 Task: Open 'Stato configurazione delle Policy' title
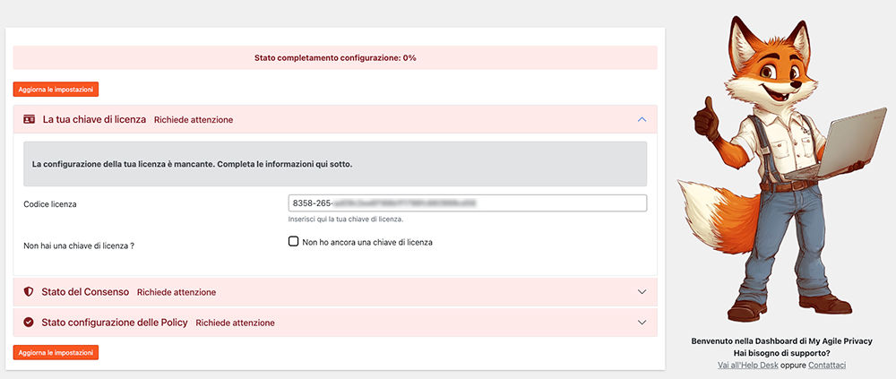click(x=114, y=323)
